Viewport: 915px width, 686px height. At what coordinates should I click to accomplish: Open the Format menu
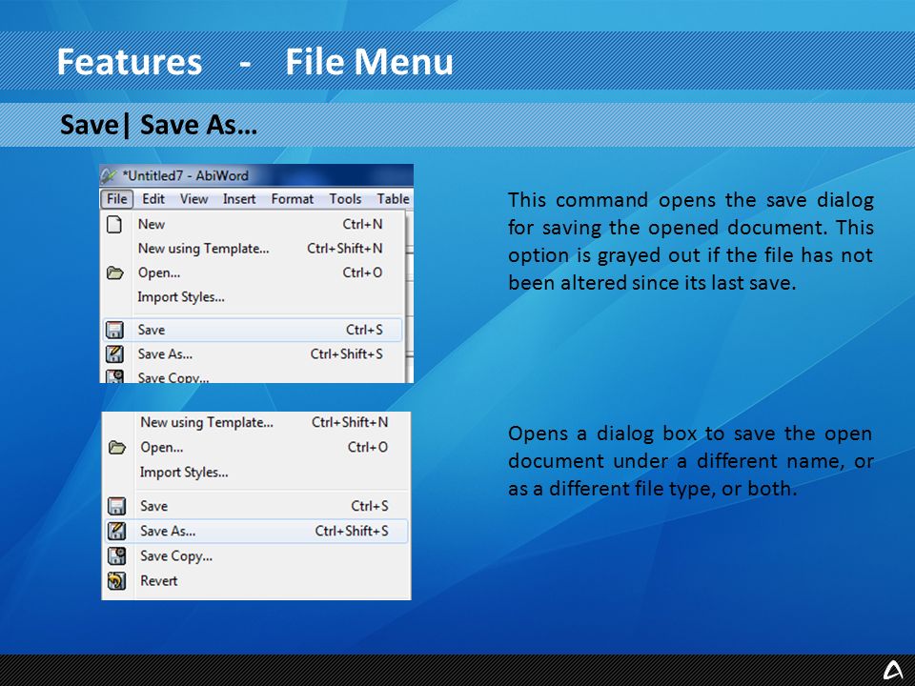click(x=293, y=199)
